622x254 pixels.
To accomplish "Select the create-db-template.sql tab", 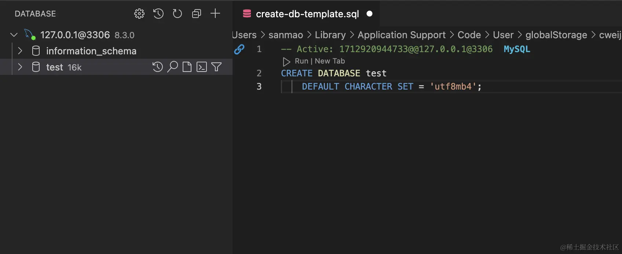I will [x=307, y=14].
